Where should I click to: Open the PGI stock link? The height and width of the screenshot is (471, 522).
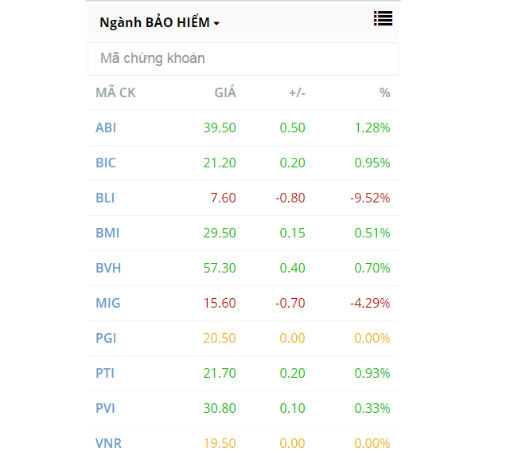106,338
